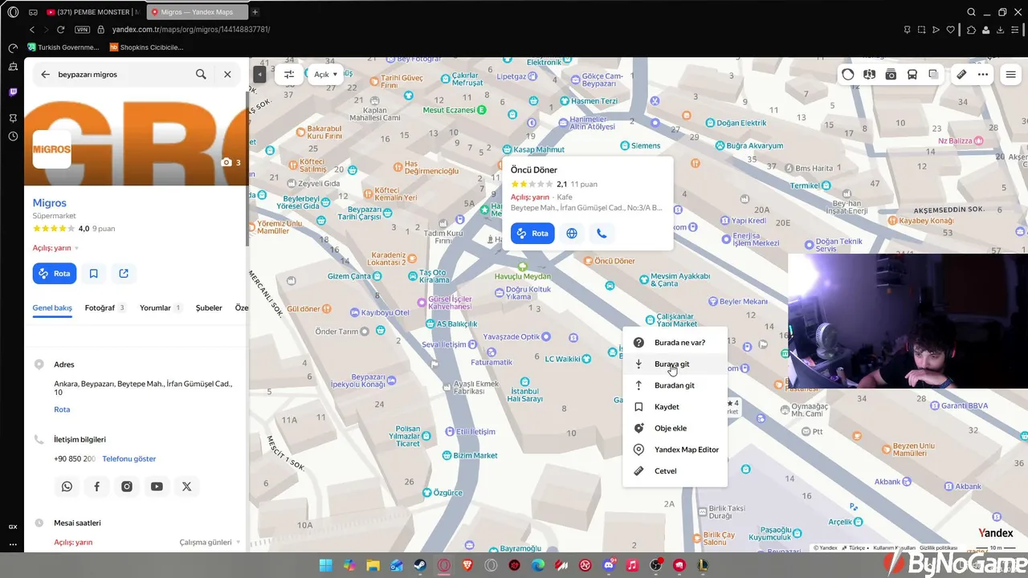Go back using the search box arrow
Image resolution: width=1028 pixels, height=578 pixels.
pos(44,74)
